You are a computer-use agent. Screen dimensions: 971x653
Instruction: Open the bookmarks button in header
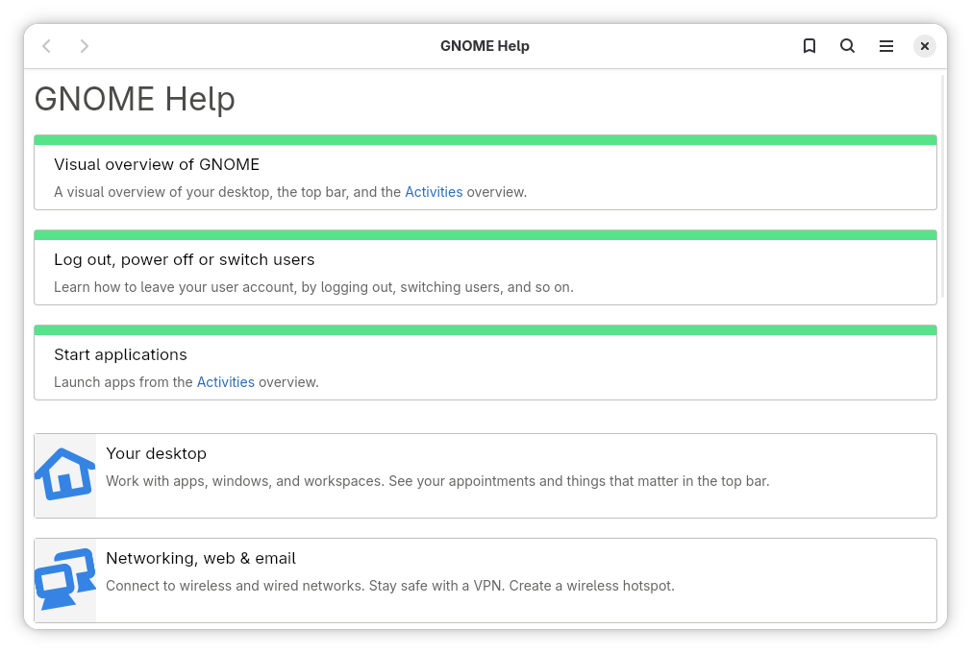click(x=809, y=46)
